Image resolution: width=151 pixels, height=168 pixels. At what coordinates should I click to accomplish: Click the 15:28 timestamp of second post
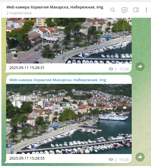click(x=124, y=160)
